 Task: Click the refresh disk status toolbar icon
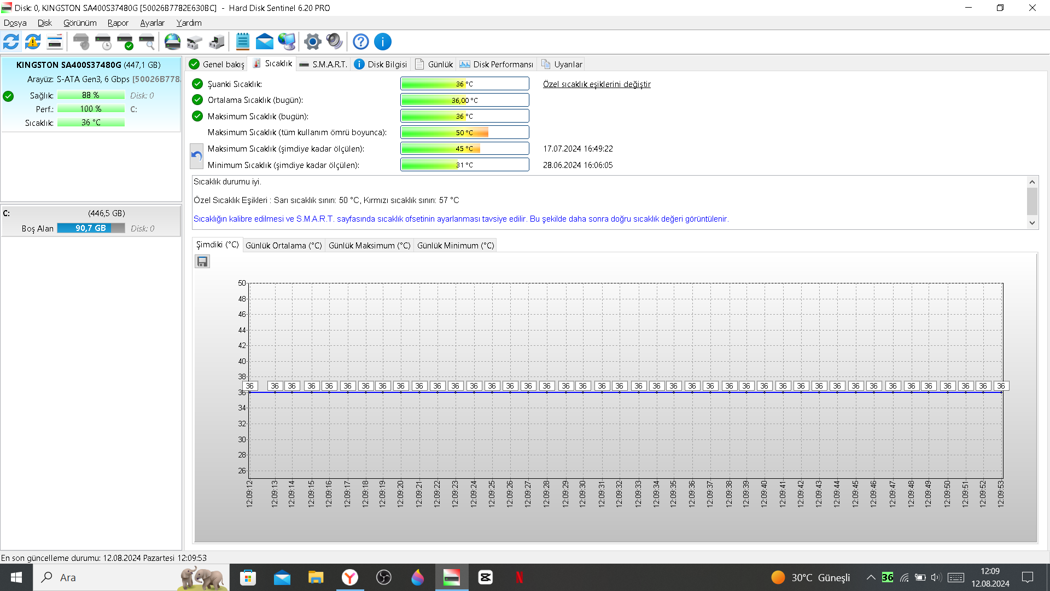point(11,42)
